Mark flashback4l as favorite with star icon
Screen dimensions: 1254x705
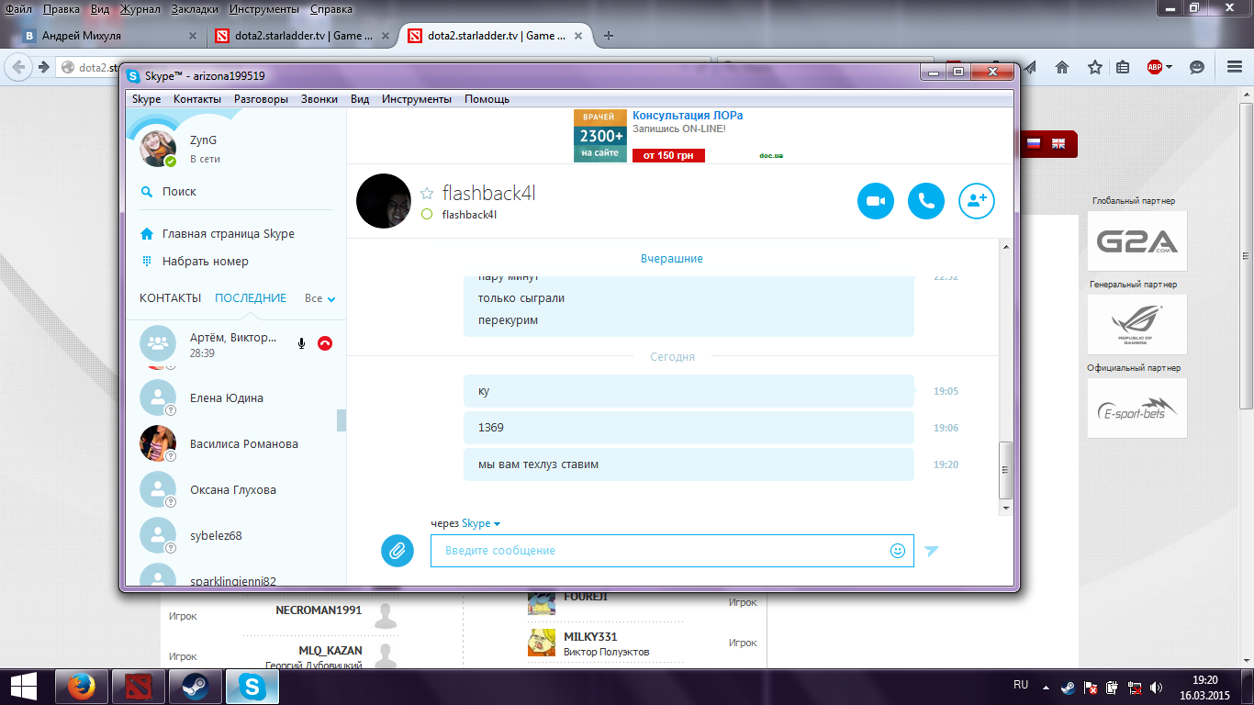point(426,194)
